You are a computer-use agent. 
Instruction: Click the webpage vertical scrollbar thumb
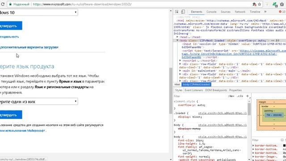[x=171, y=90]
